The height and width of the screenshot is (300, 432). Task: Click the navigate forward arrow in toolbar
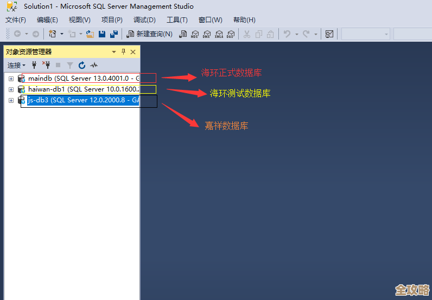point(35,34)
